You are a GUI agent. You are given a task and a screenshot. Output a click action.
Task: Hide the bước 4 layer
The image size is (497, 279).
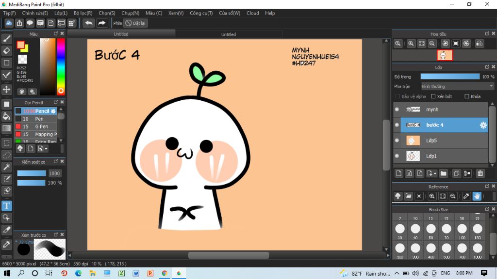[x=397, y=125]
